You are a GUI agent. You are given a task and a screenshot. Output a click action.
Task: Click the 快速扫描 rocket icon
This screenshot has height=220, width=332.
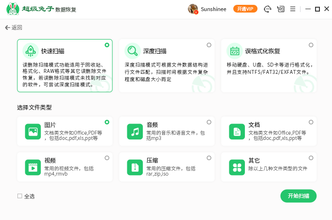click(x=30, y=51)
